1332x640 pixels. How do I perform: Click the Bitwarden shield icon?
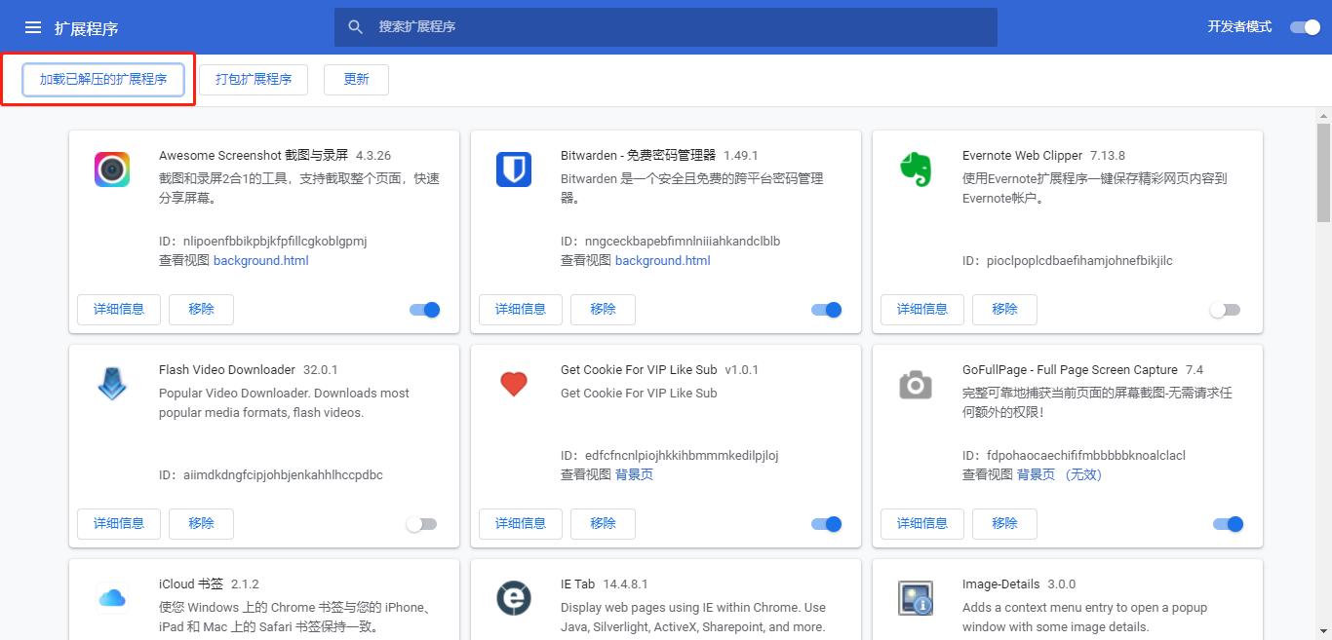[x=513, y=169]
